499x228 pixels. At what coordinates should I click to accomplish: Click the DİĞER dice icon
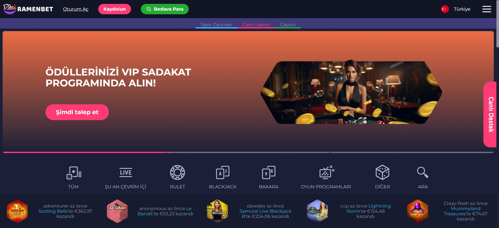382,173
